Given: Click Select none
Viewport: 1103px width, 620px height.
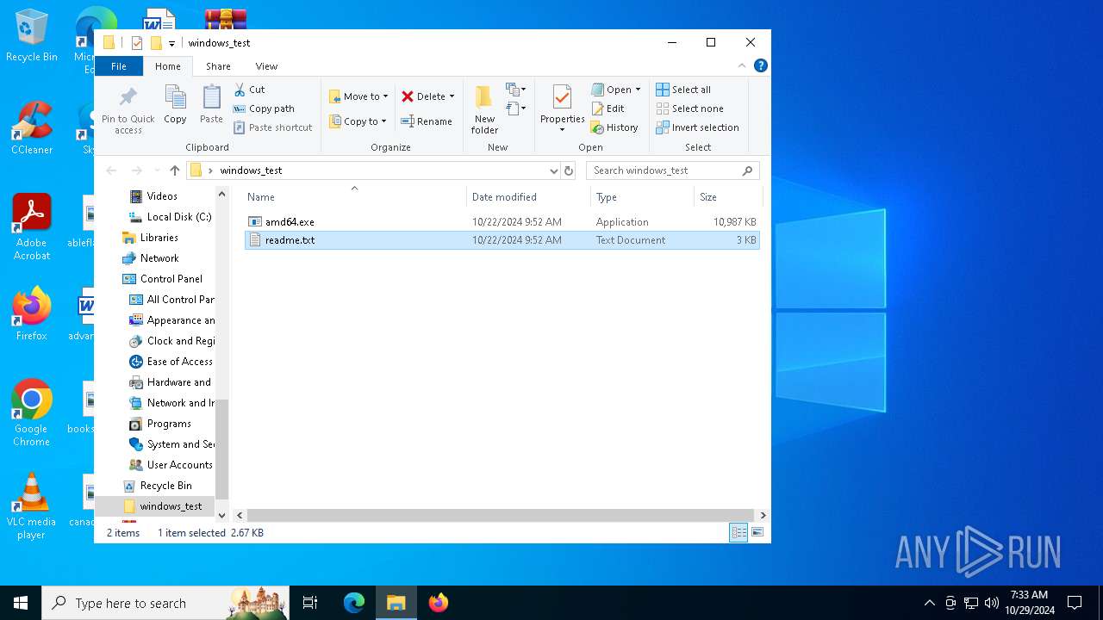Looking at the screenshot, I should pyautogui.click(x=689, y=108).
